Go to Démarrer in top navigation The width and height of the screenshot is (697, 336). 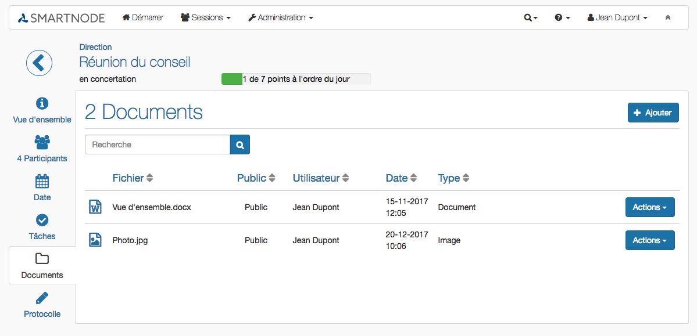coord(142,18)
